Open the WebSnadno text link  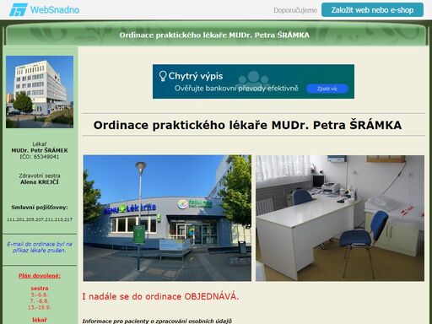55,10
